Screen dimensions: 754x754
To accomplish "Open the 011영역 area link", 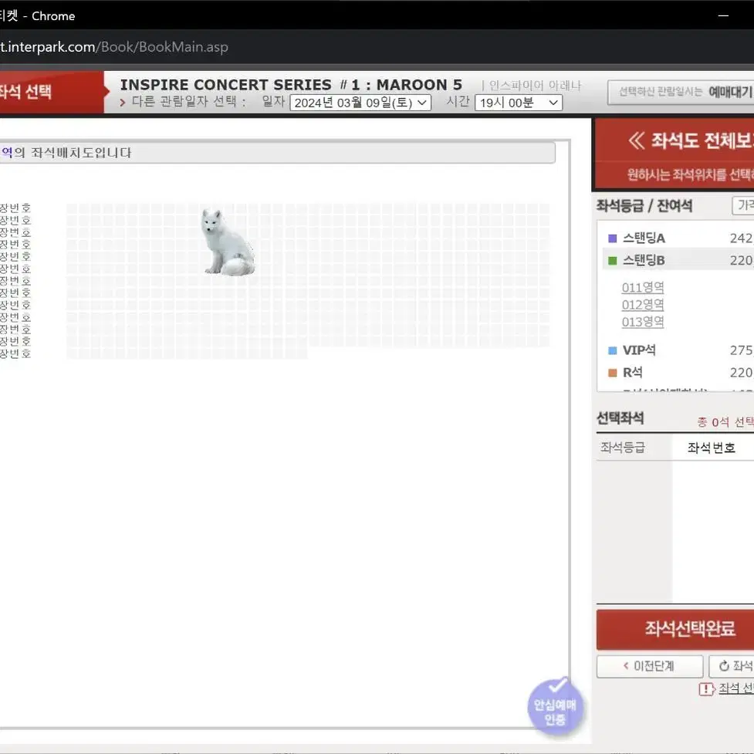I will (x=642, y=288).
